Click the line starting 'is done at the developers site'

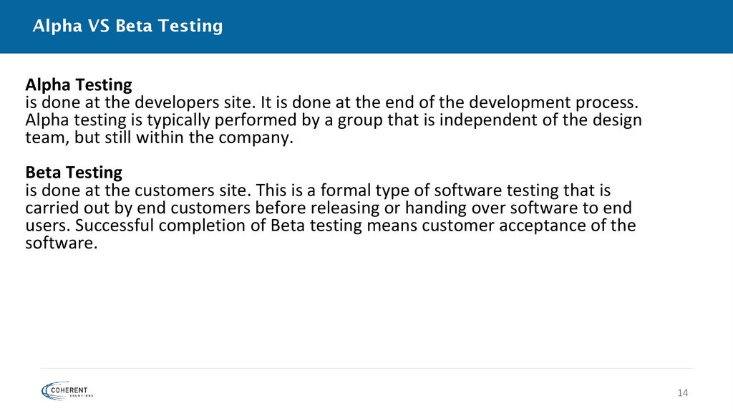pos(331,102)
